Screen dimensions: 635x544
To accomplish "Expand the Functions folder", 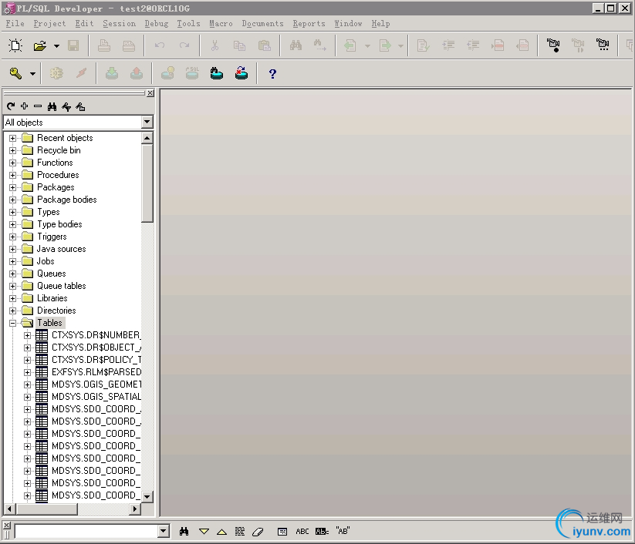I will pos(12,163).
